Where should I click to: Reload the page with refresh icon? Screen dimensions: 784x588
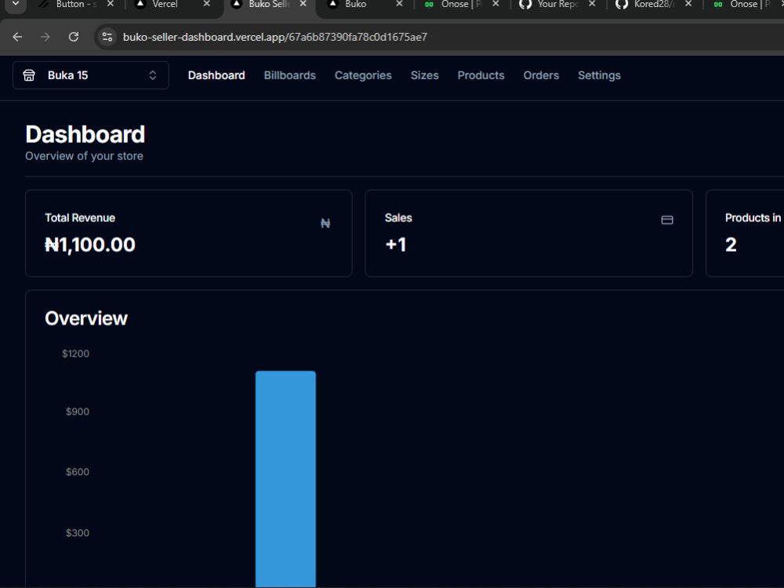(74, 37)
